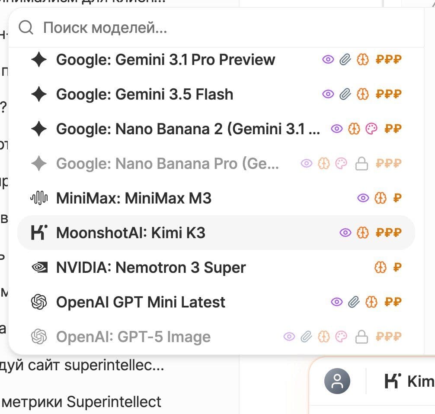The height and width of the screenshot is (414, 435).
Task: Open the user profile avatar button
Action: [337, 381]
